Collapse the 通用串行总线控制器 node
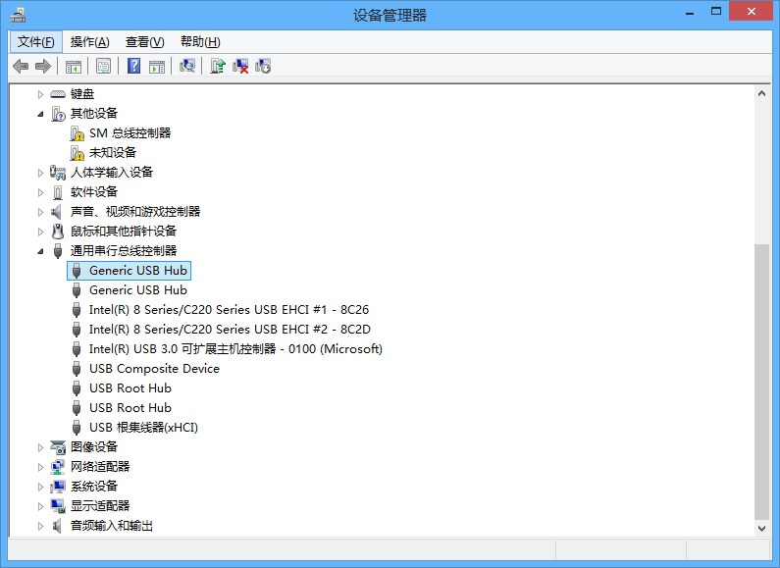This screenshot has width=780, height=568. 40,252
